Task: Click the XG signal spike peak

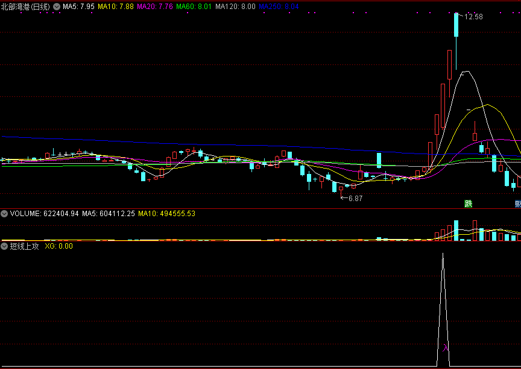Action: tap(443, 254)
